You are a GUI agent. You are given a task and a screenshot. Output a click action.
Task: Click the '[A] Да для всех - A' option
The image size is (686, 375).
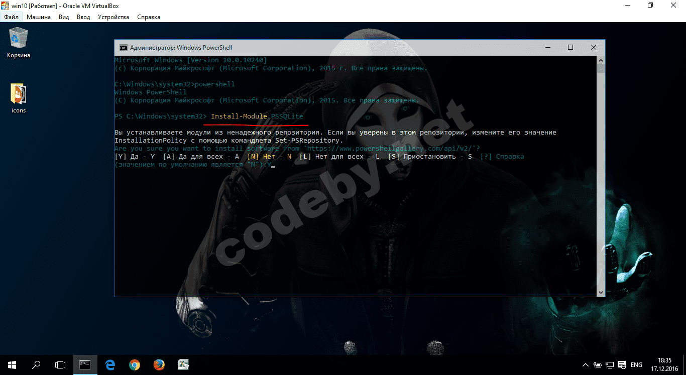201,157
